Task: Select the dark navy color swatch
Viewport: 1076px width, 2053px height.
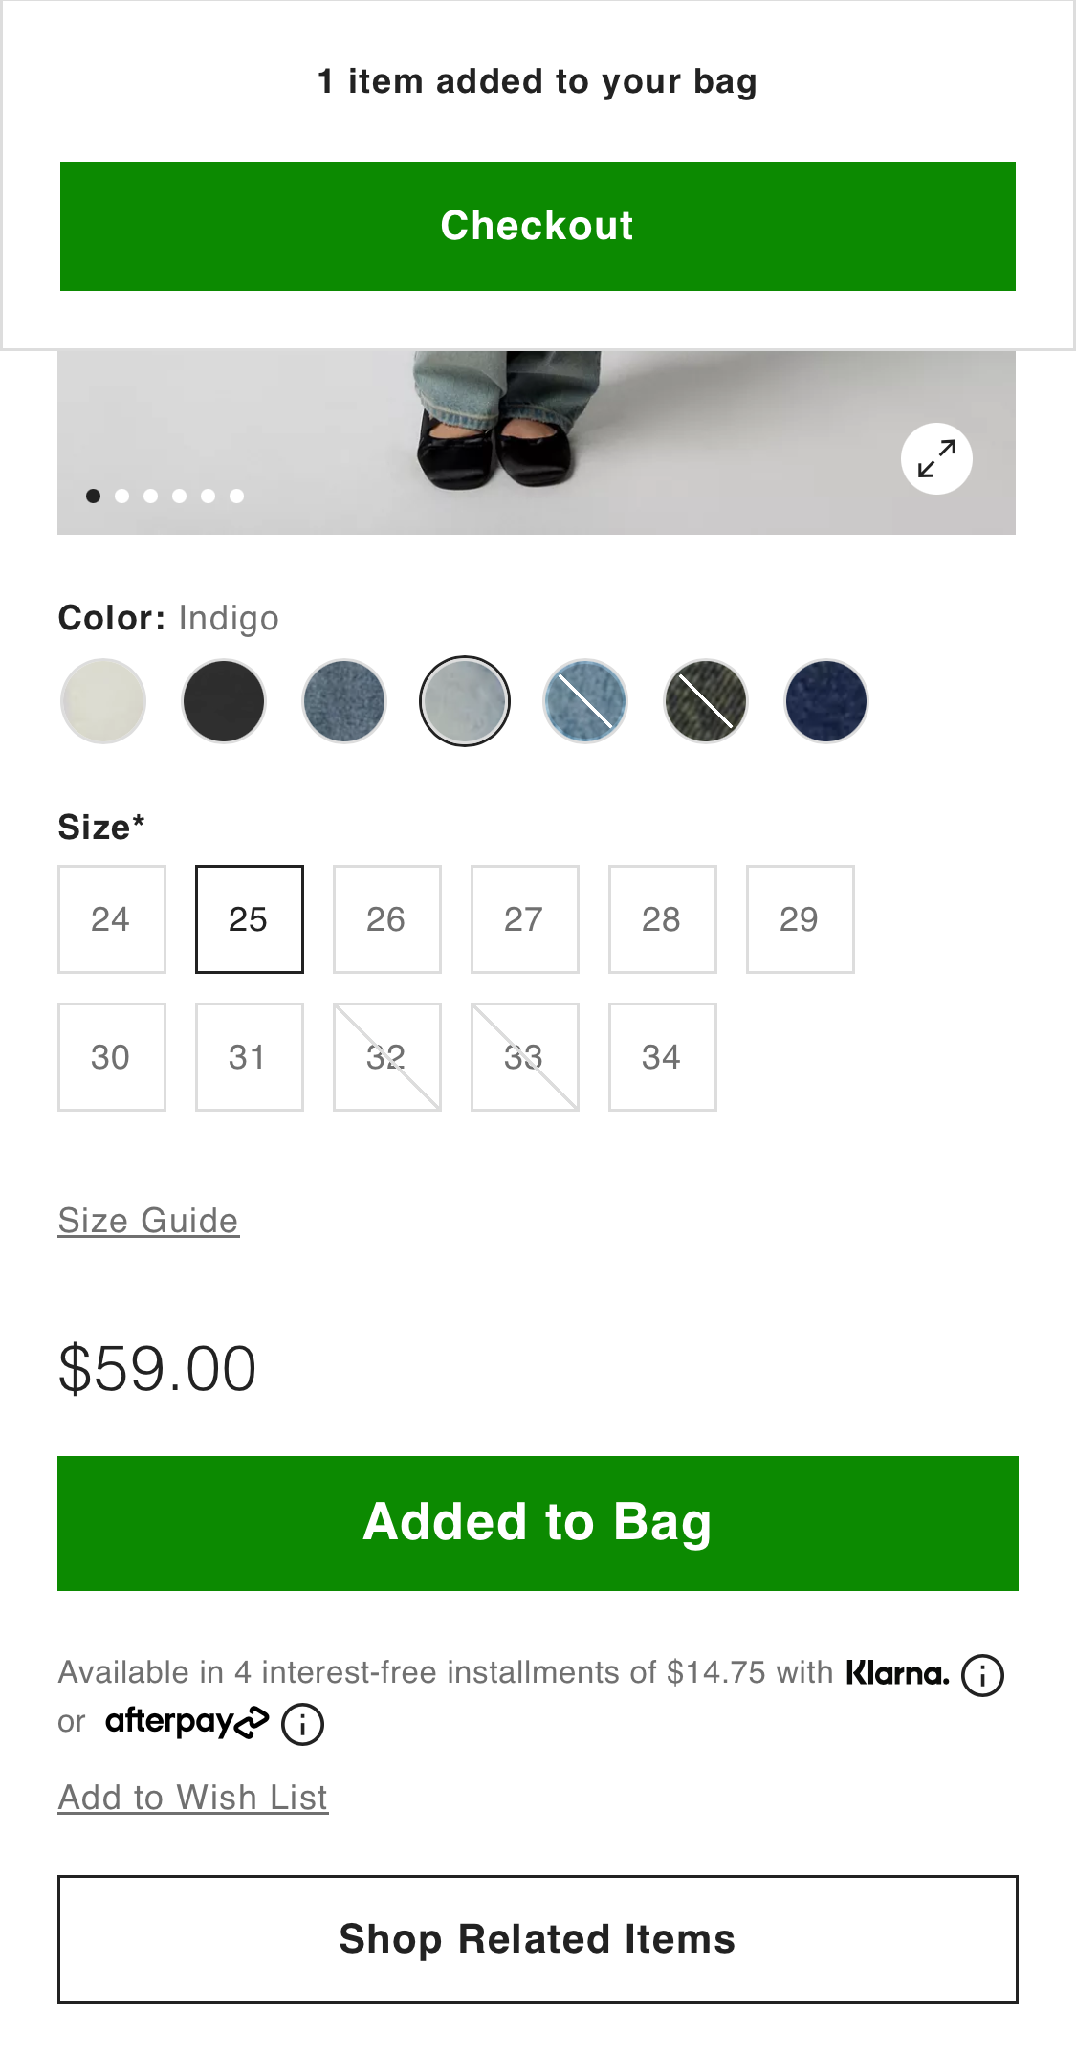Action: pyautogui.click(x=824, y=701)
